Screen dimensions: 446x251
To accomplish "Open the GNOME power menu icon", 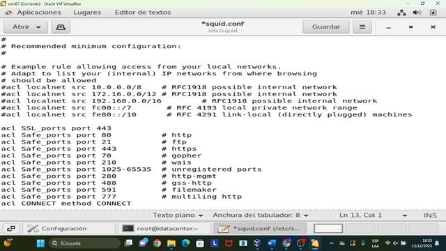I will [x=433, y=13].
